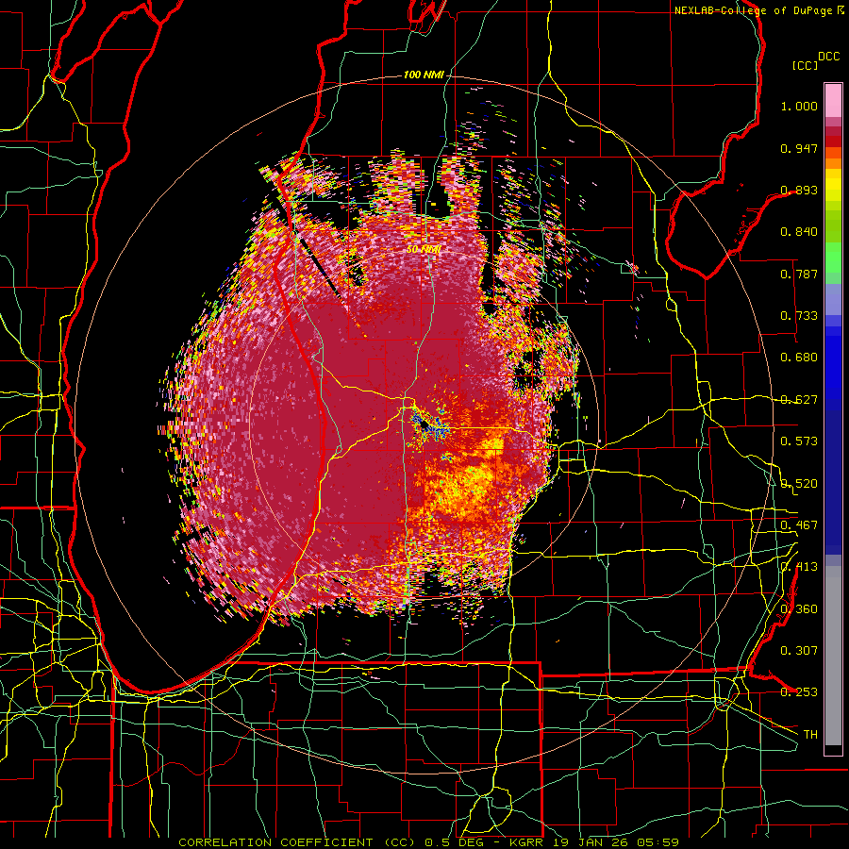This screenshot has width=849, height=849.
Task: Click the 0.627 scale value
Action: [x=799, y=400]
